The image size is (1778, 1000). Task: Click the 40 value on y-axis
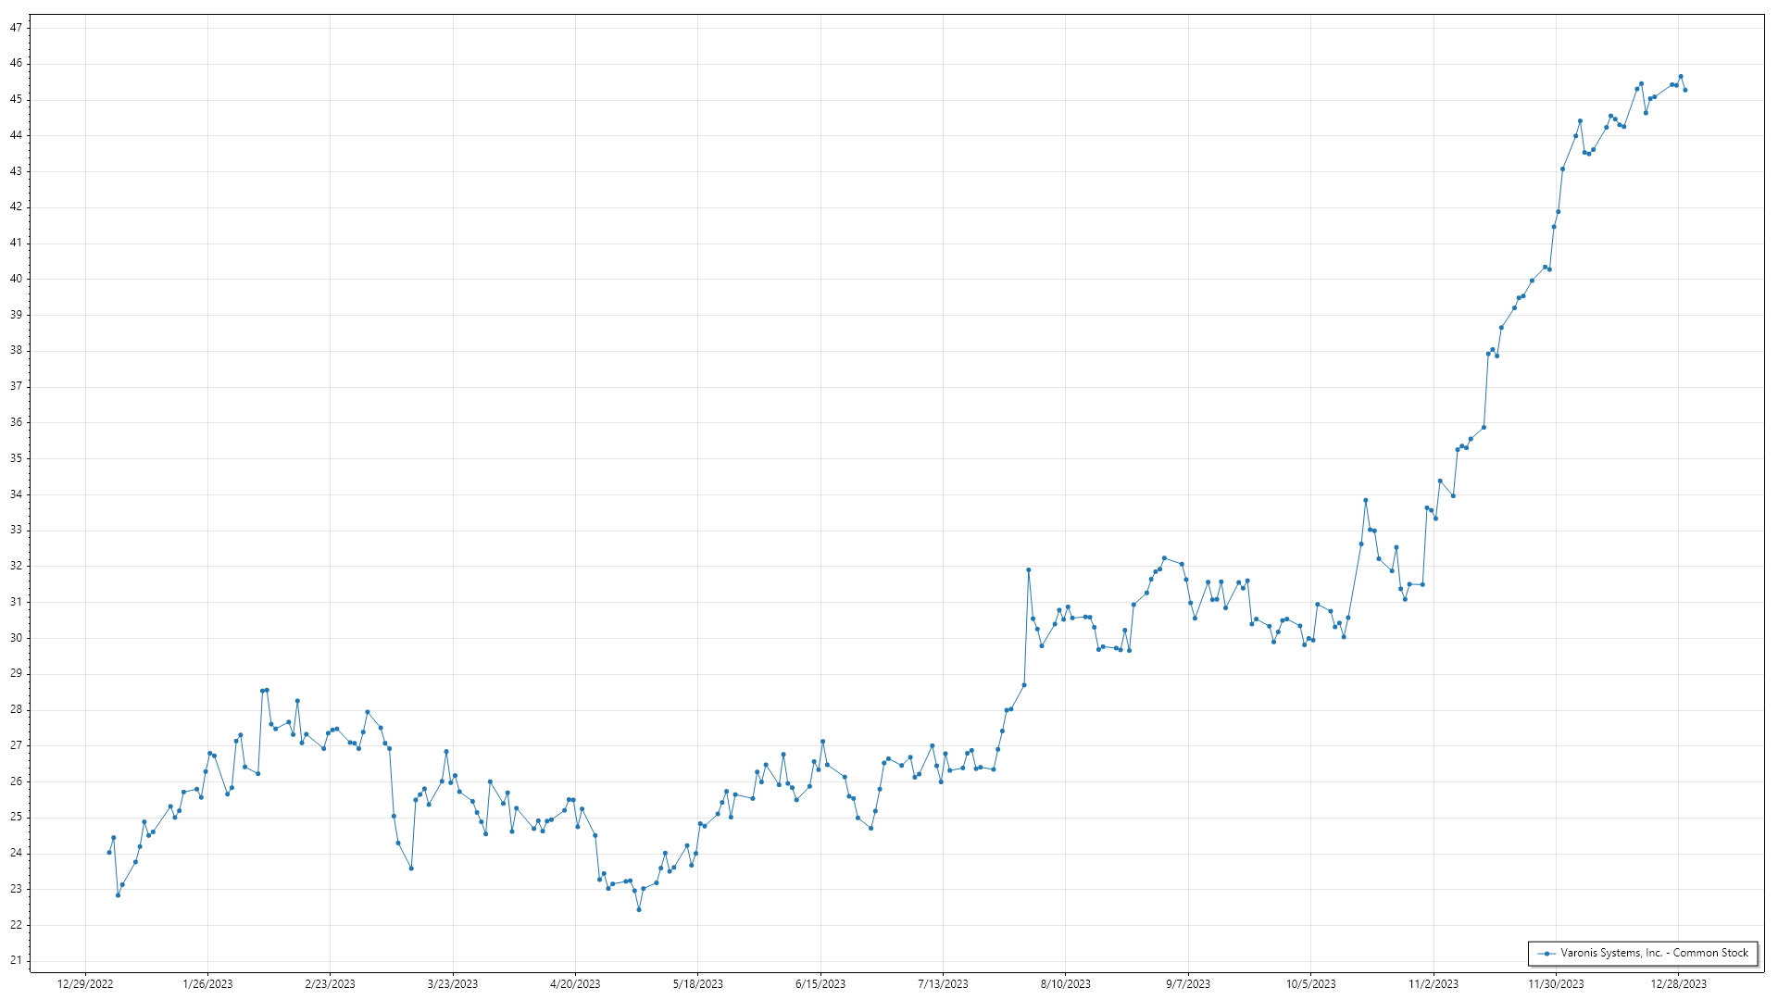[16, 279]
